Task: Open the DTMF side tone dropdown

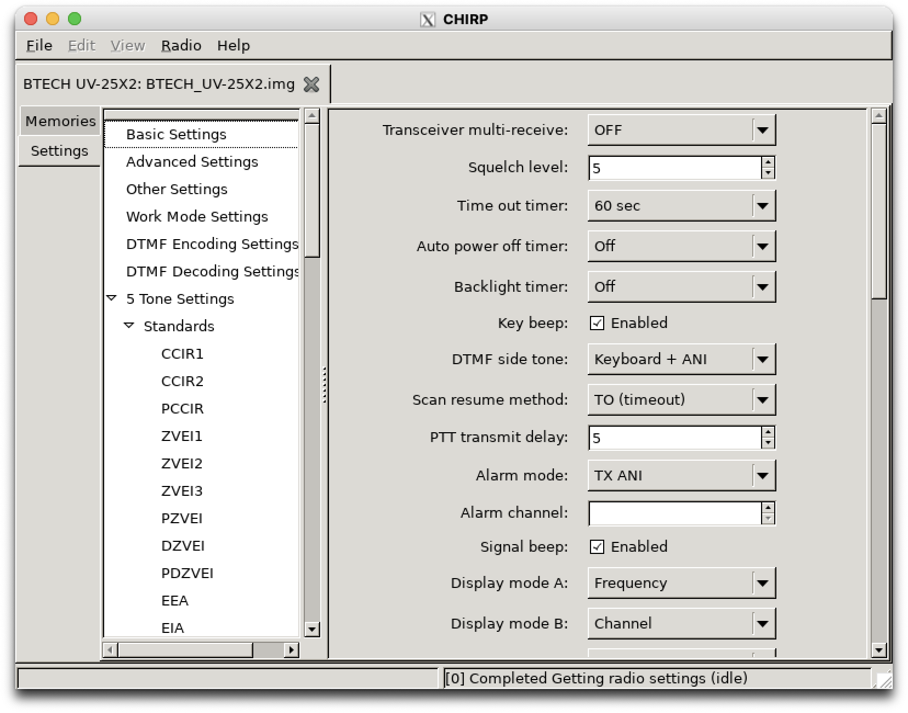Action: pos(682,359)
